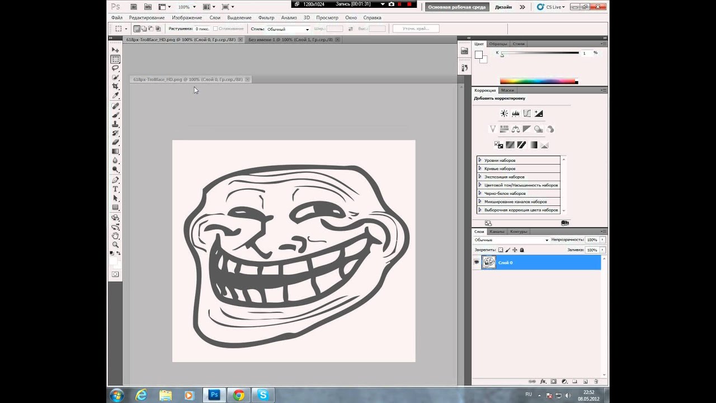Pick a color from the spectrum ramp

click(x=539, y=81)
